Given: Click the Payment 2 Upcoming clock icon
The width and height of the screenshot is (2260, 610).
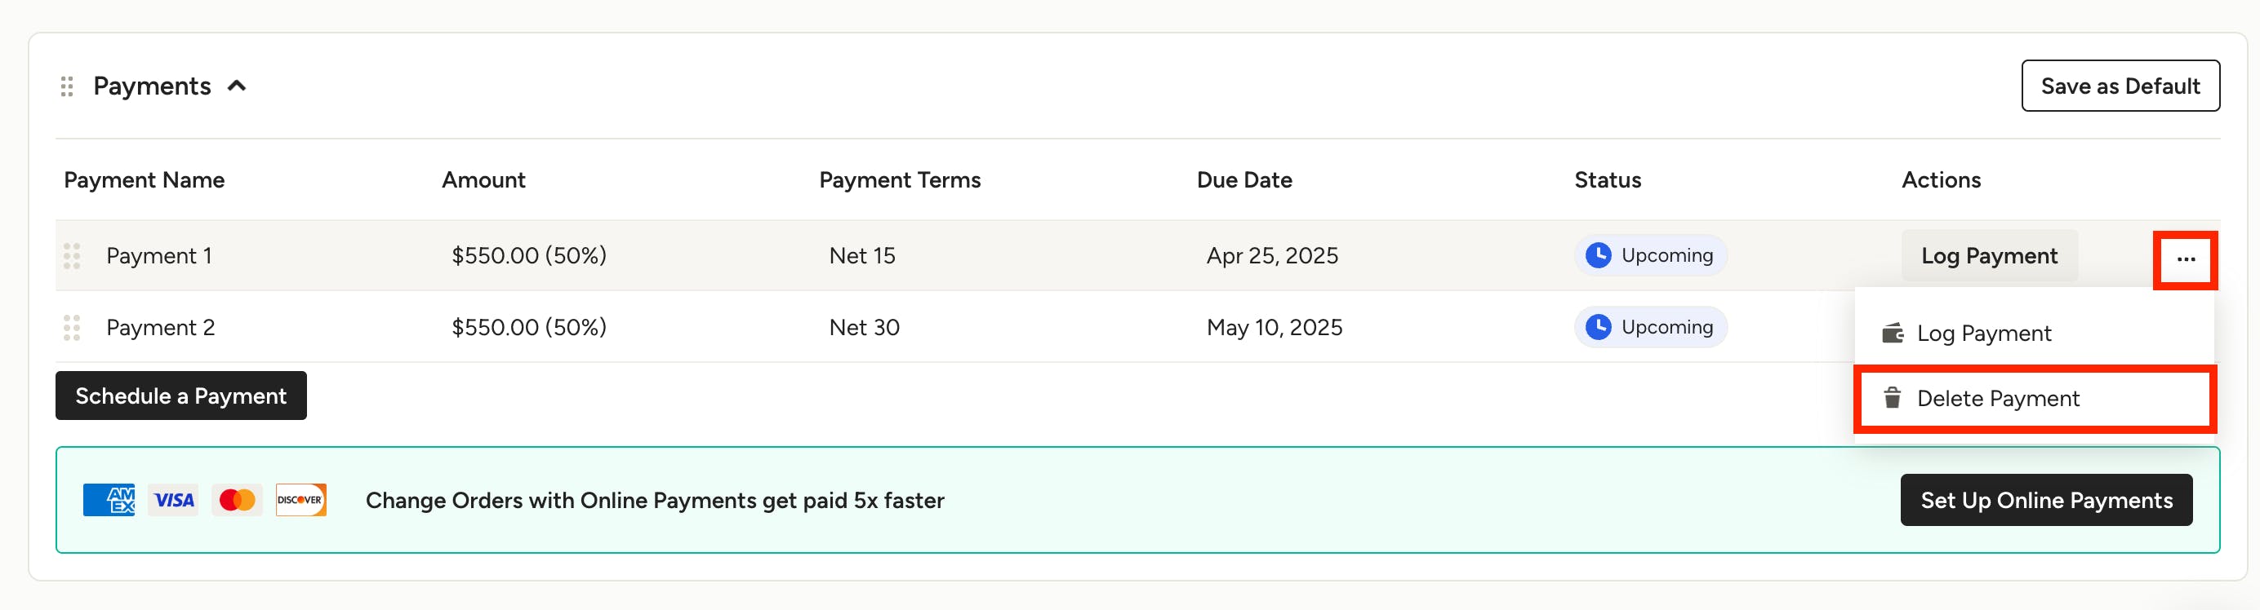Looking at the screenshot, I should [x=1598, y=327].
